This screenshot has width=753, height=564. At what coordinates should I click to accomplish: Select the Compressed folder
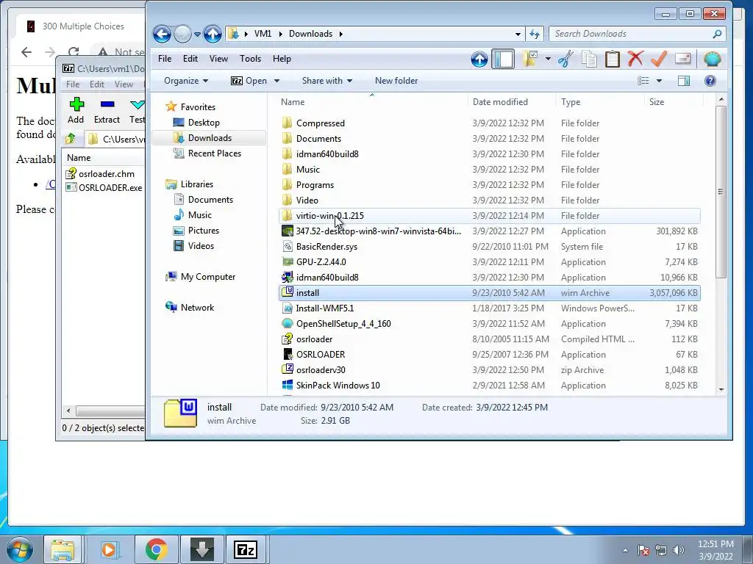489,123
